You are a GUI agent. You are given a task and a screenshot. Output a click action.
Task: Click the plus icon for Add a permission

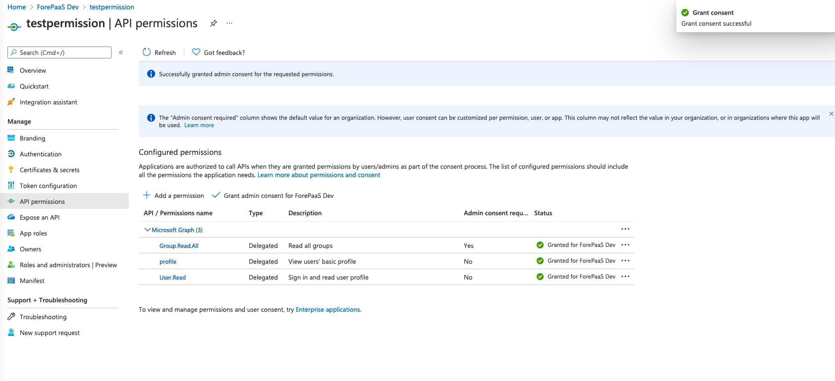[147, 195]
